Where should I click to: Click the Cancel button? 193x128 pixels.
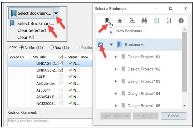pos(174,116)
